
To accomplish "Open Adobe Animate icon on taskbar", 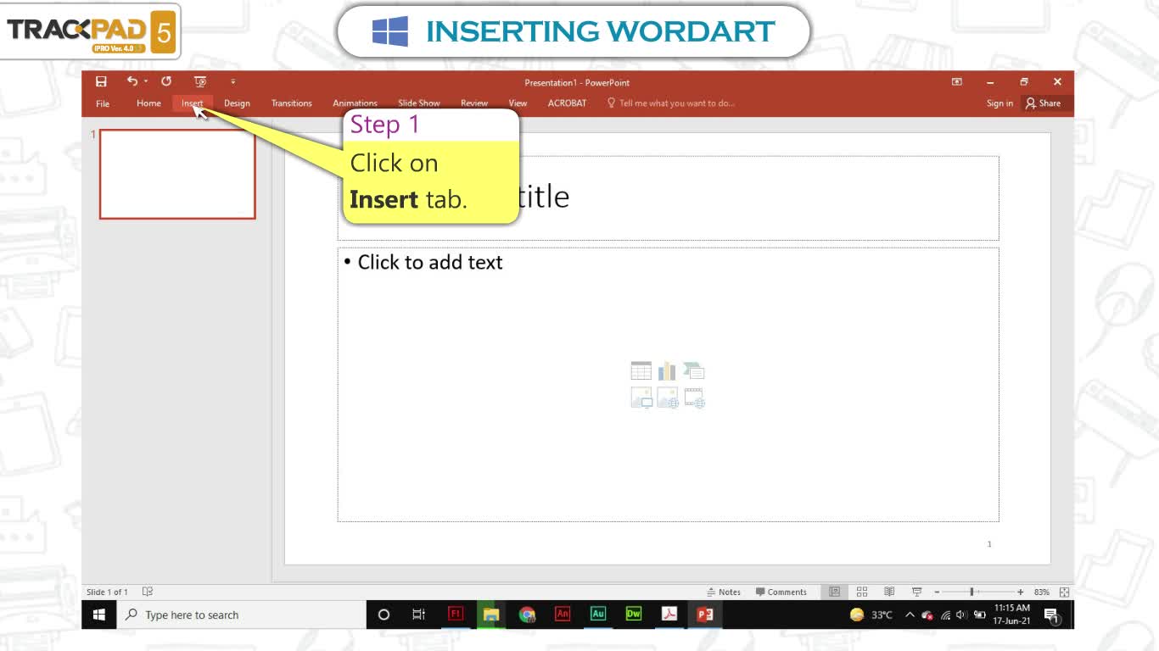I will [x=563, y=615].
